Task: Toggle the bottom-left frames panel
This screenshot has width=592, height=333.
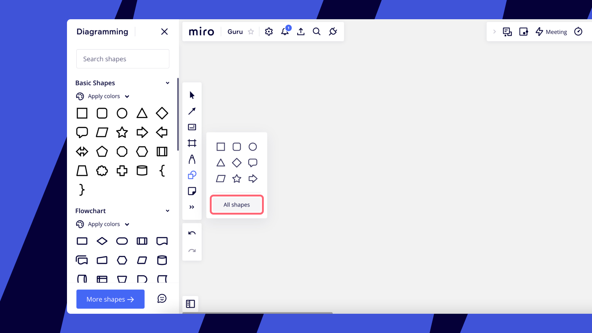Action: (x=191, y=304)
